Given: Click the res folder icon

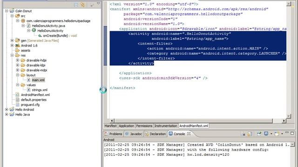Looking at the screenshot, I should point(18,55).
